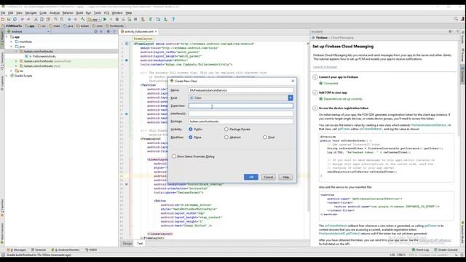Click Search Everywhere magnifier at top right
The height and width of the screenshot is (262, 466).
point(457,19)
